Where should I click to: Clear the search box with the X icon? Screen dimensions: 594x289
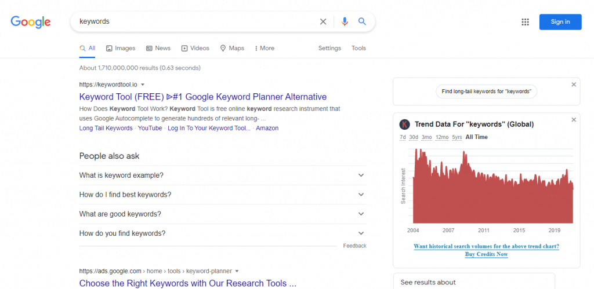tap(323, 21)
